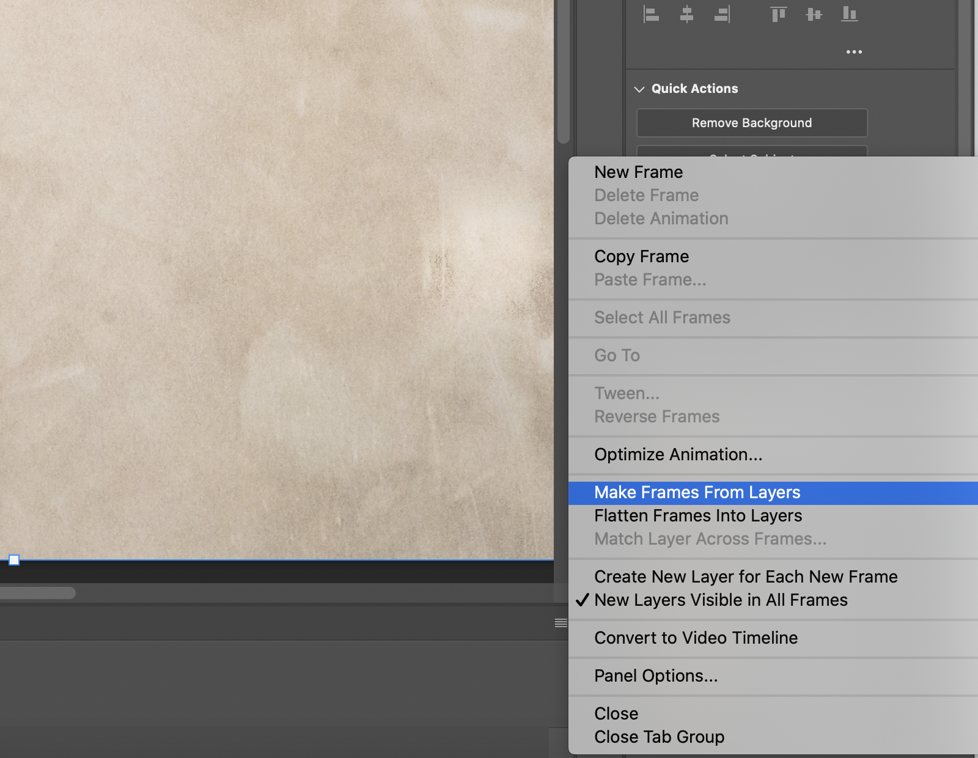Open the Paste Frame dialog
Viewport: 978px width, 758px height.
[x=650, y=279]
